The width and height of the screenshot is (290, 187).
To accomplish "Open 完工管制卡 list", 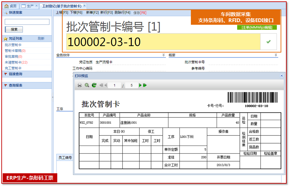I will (x=13, y=68).
